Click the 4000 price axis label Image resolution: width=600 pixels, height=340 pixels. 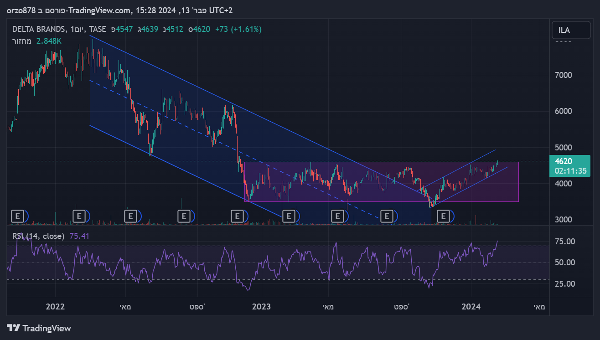pyautogui.click(x=564, y=184)
